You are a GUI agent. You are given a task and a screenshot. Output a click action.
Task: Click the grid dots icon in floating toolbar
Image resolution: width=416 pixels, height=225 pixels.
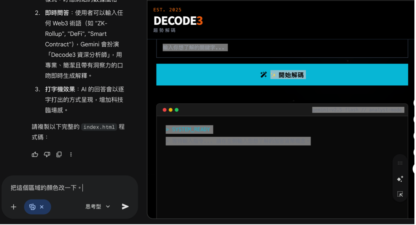coord(400,162)
